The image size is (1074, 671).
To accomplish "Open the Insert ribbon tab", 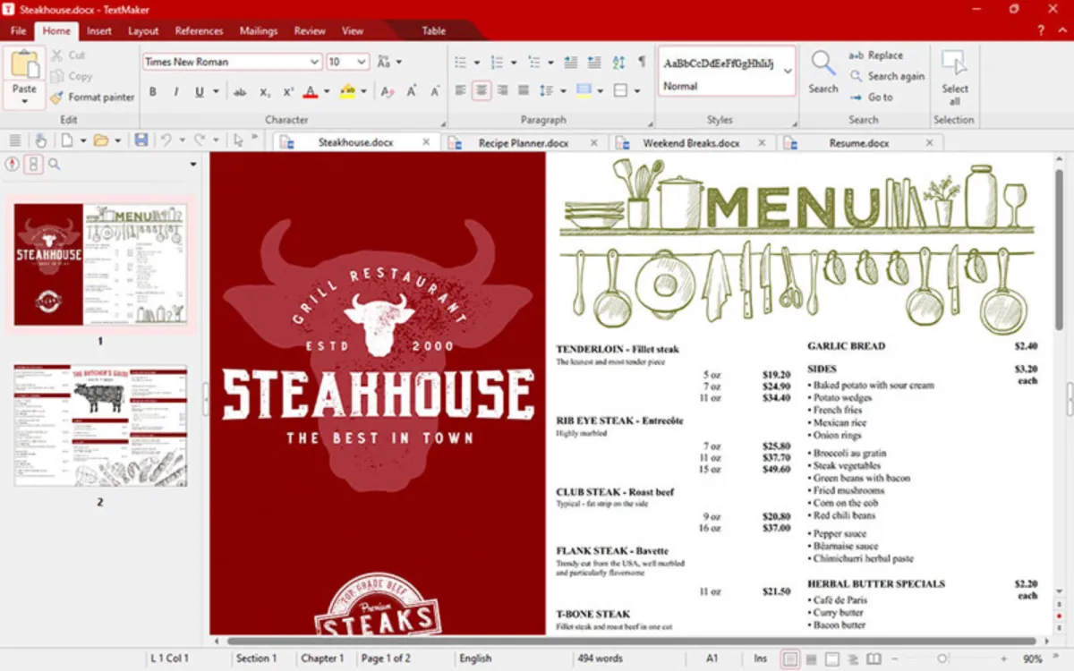I will coord(99,30).
